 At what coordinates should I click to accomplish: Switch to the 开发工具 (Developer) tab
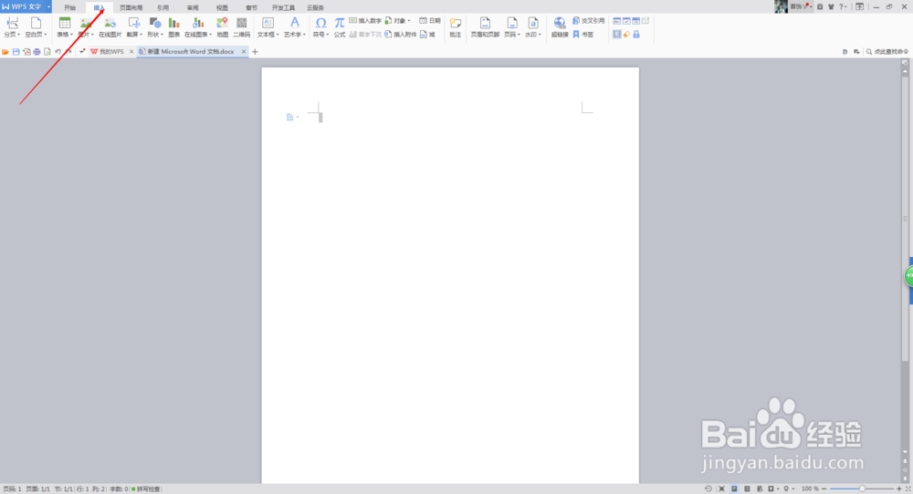tap(284, 8)
